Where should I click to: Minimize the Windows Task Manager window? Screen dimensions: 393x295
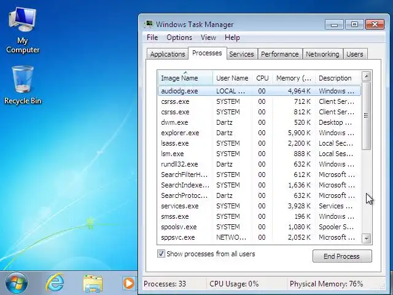[x=334, y=25]
